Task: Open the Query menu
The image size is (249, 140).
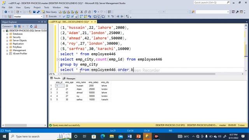Action: [27, 7]
